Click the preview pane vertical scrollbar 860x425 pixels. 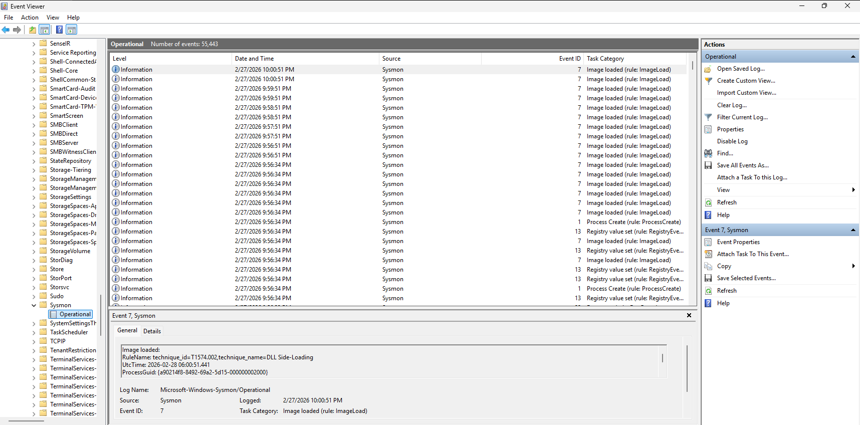[687, 368]
